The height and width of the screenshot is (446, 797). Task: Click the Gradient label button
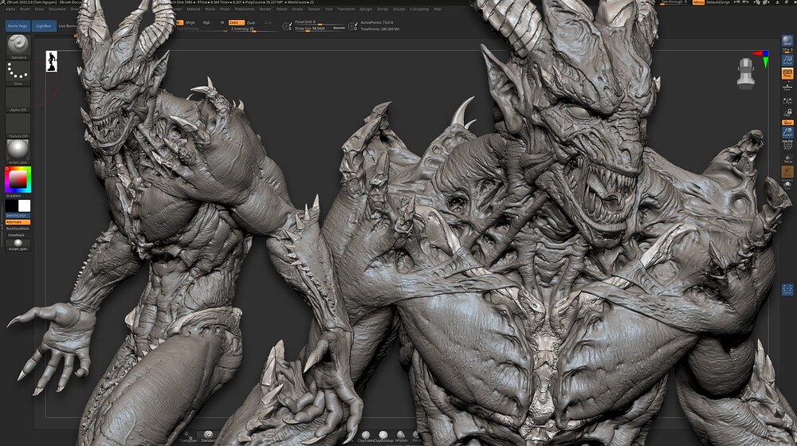click(14, 196)
